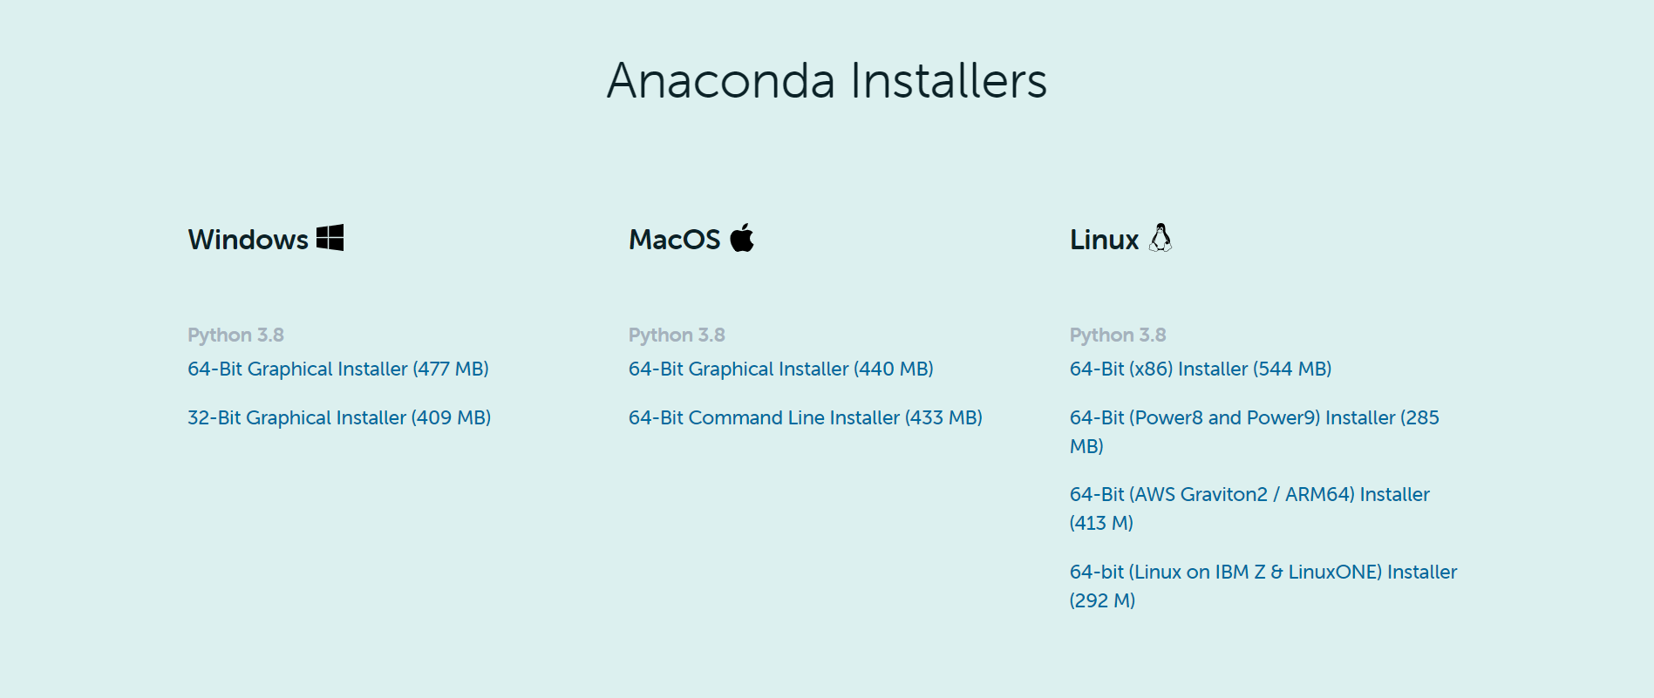Download Windows 64-Bit Graphical Installer (477 MB)

(337, 369)
